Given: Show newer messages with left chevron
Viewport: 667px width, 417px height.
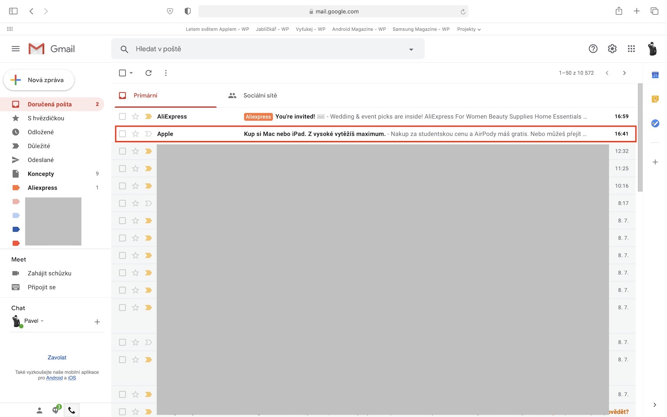Looking at the screenshot, I should 607,73.
